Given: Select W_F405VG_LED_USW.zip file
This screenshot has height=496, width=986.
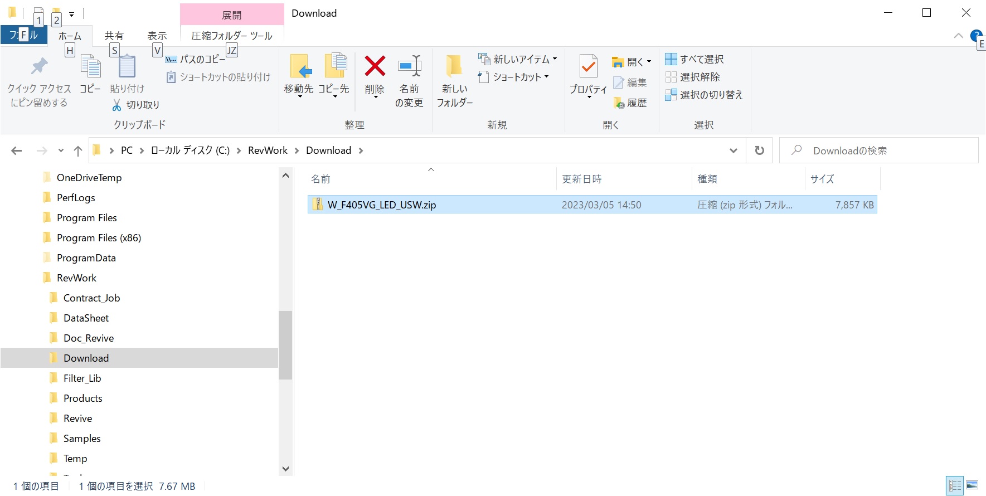Looking at the screenshot, I should click(x=592, y=205).
